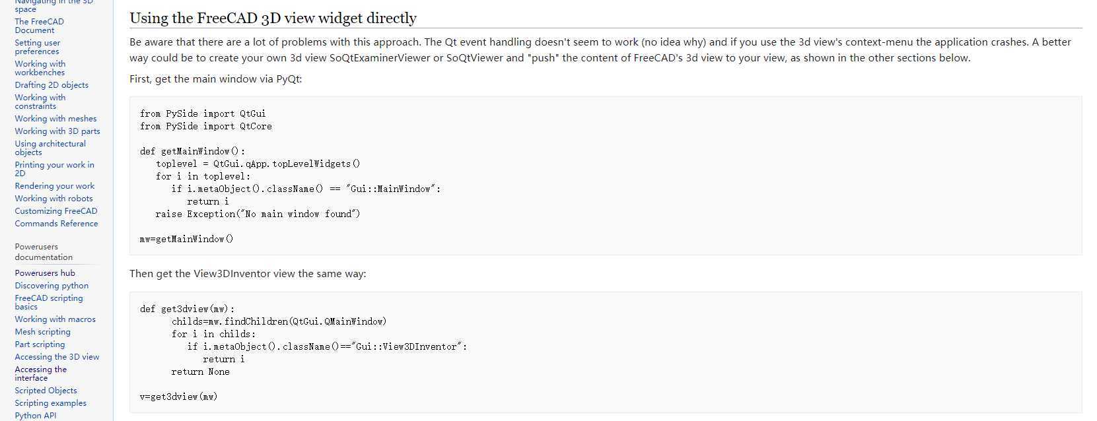Open Discovering python link
The height and width of the screenshot is (421, 1097).
tap(52, 286)
